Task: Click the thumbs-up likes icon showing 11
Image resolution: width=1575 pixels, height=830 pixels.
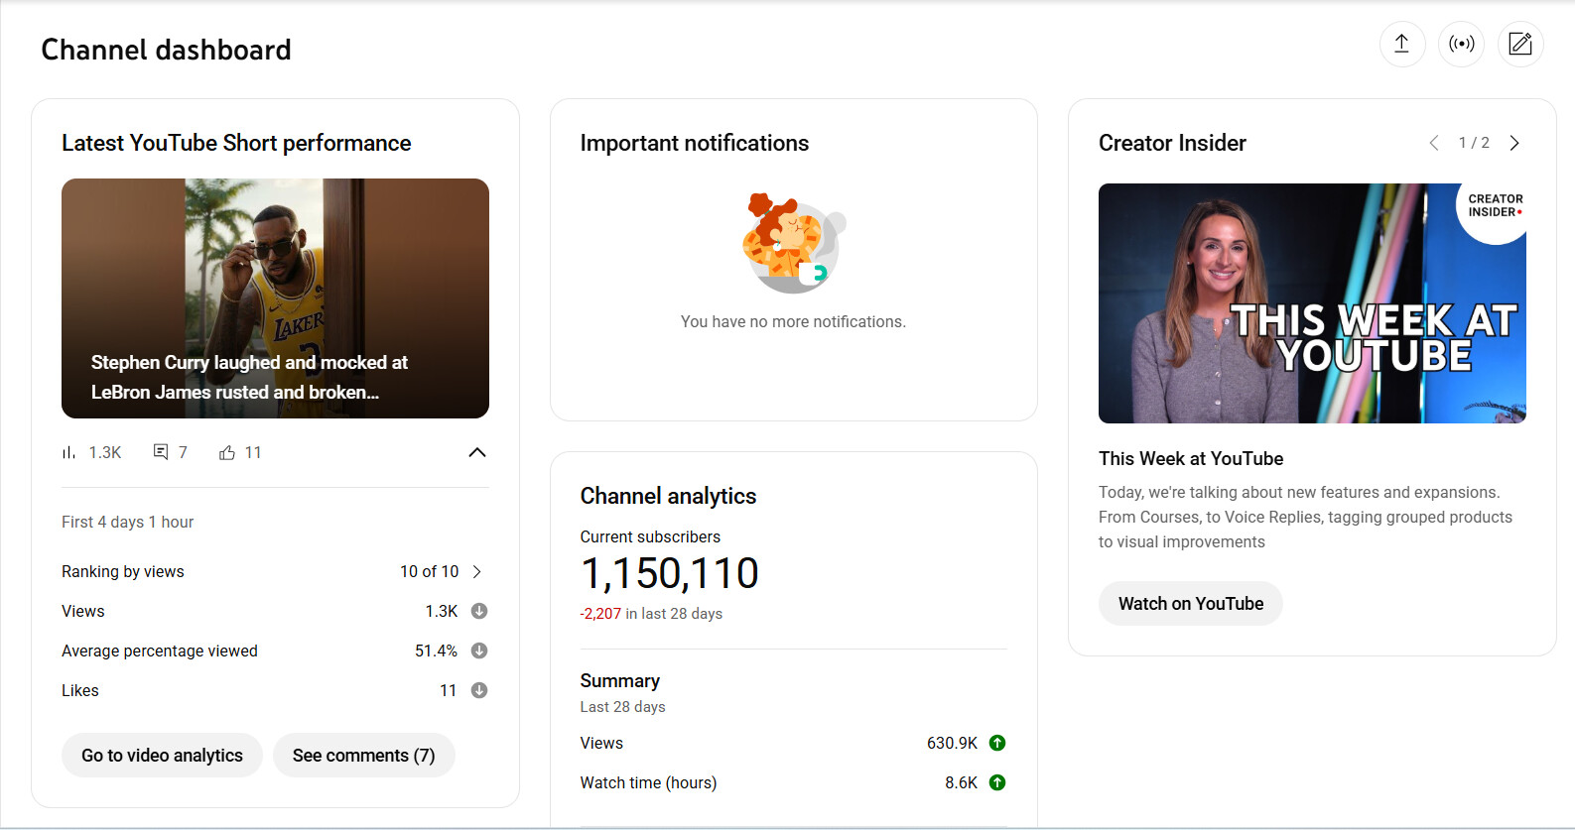Action: [227, 452]
